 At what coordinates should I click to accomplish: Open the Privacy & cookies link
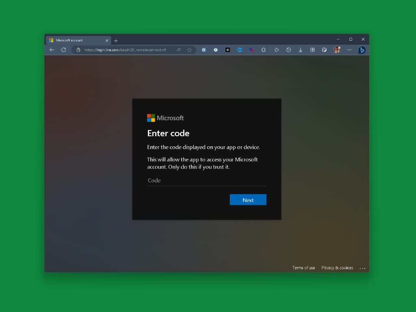click(x=337, y=268)
